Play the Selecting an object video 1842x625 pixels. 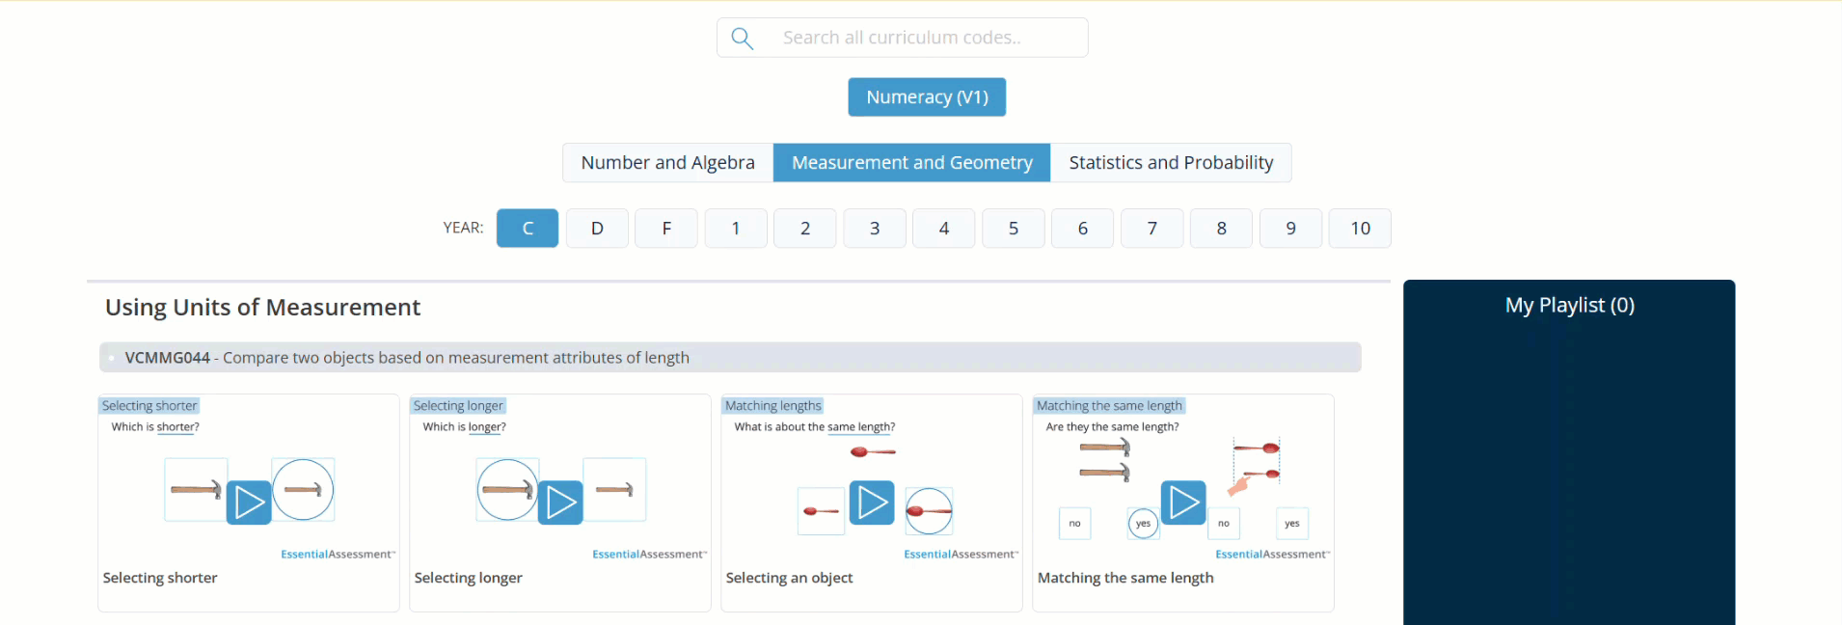[872, 503]
